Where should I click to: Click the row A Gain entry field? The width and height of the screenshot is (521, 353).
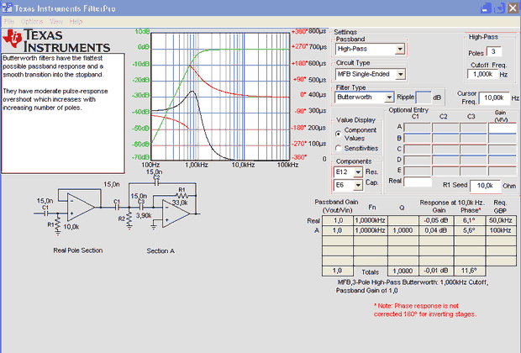(x=502, y=128)
